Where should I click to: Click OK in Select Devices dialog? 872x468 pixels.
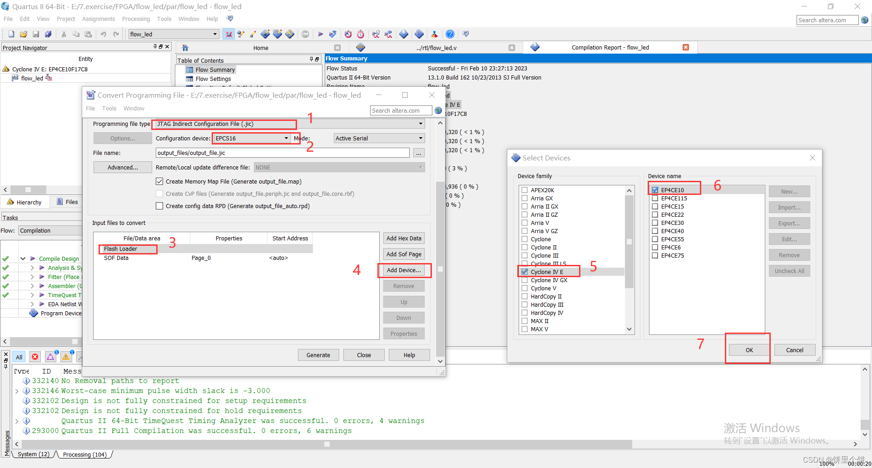(749, 350)
